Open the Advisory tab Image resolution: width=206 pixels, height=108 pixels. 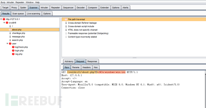point(69,61)
